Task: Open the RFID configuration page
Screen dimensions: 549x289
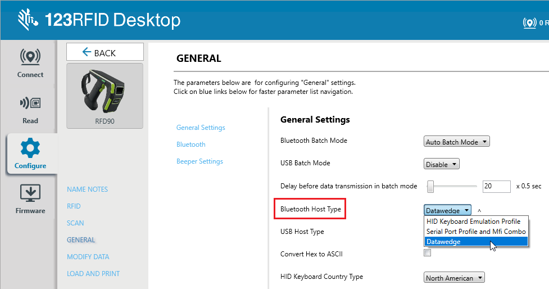Action: pos(74,206)
